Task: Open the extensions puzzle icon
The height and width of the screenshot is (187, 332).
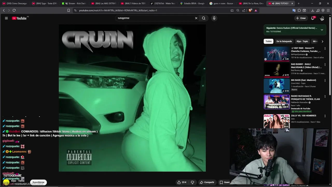Action: (x=299, y=10)
